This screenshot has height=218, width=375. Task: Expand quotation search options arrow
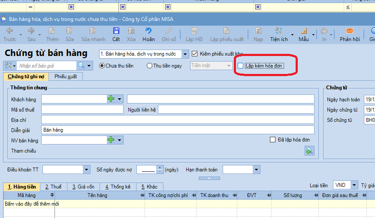coord(89,65)
